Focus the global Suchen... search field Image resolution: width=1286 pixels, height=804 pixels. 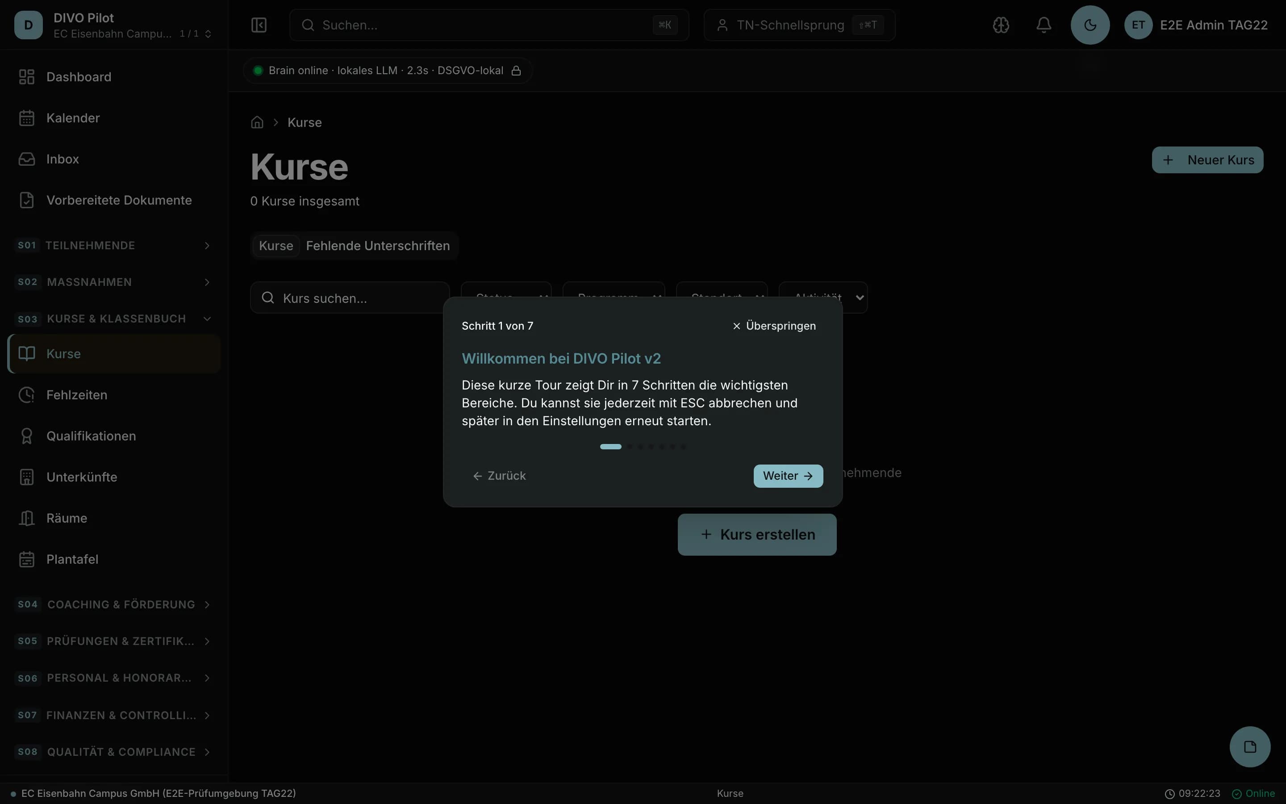489,25
